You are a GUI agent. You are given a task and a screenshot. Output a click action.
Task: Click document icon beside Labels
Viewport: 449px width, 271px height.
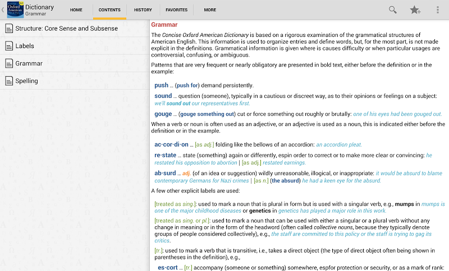tap(9, 46)
